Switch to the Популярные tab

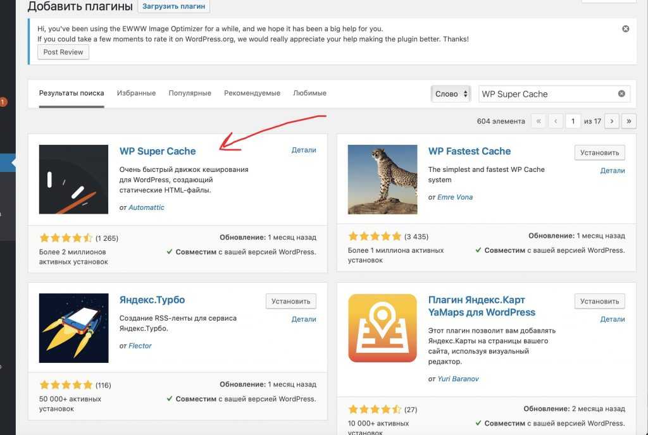[190, 93]
